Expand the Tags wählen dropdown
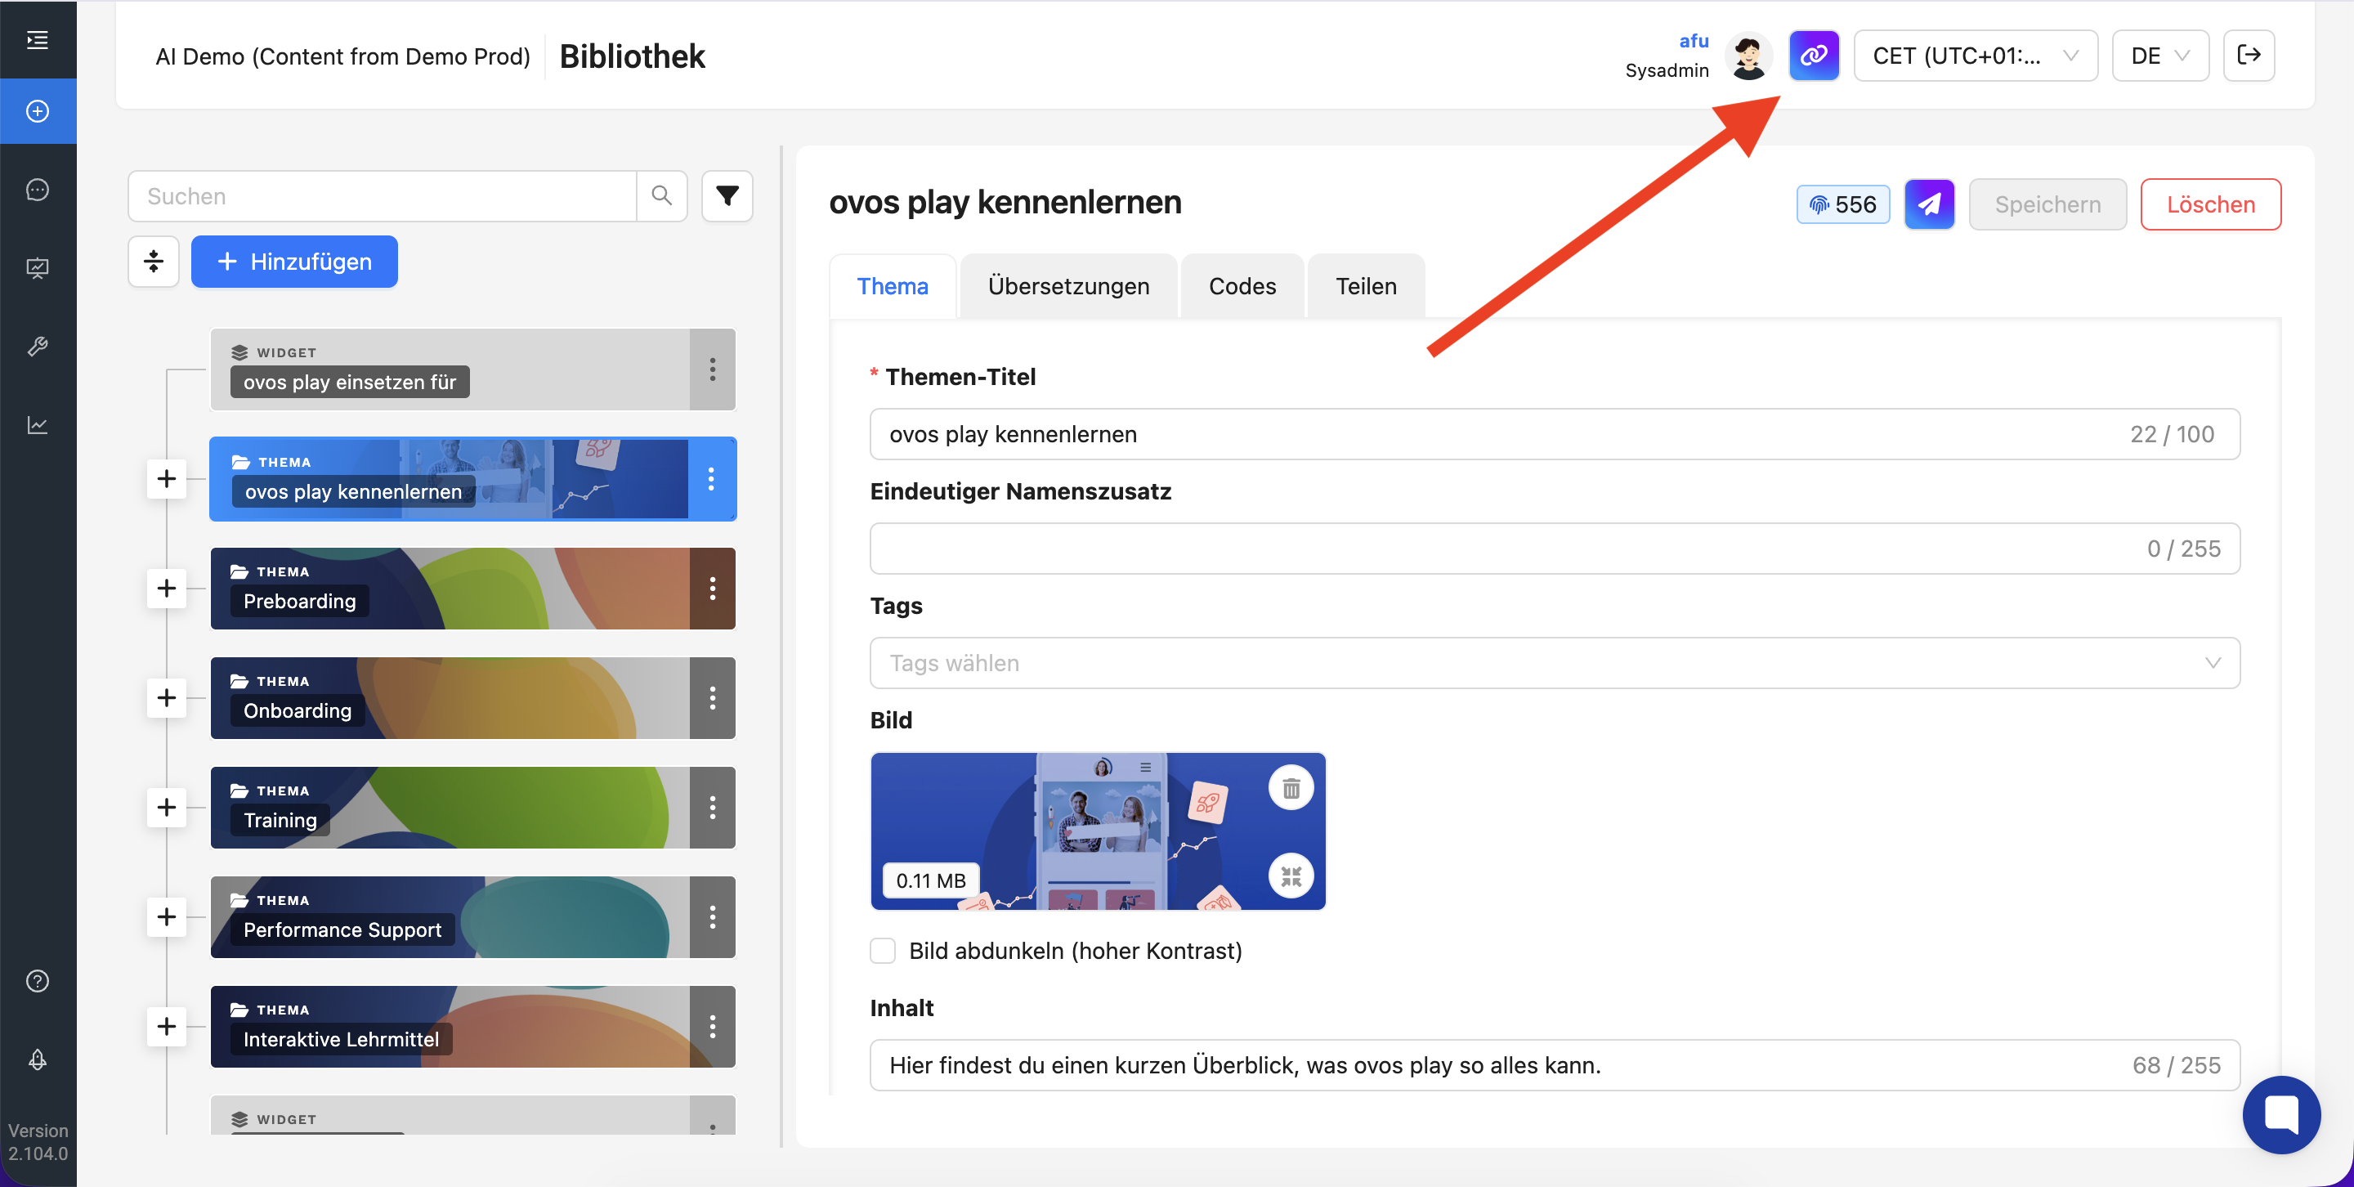 point(1554,662)
